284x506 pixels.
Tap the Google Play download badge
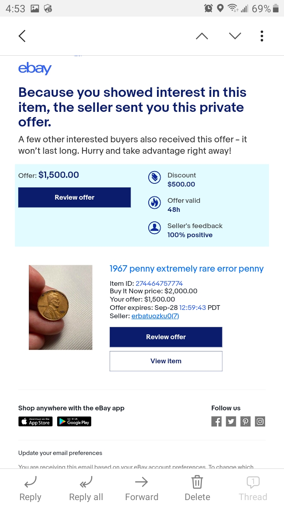[x=74, y=421]
